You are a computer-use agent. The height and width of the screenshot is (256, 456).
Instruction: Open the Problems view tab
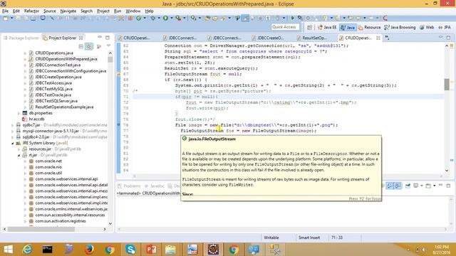(129, 186)
